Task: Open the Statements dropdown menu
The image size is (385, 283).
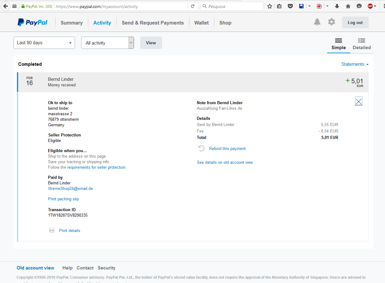Action: 355,64
